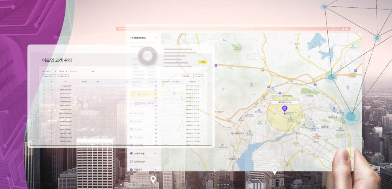Screen dimensions: 392x189
Task: Check the checkbox for row No 12
Action: point(44,102)
